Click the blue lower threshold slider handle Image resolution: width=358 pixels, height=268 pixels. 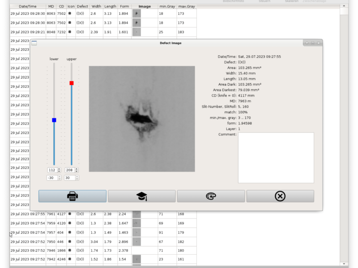(54, 120)
